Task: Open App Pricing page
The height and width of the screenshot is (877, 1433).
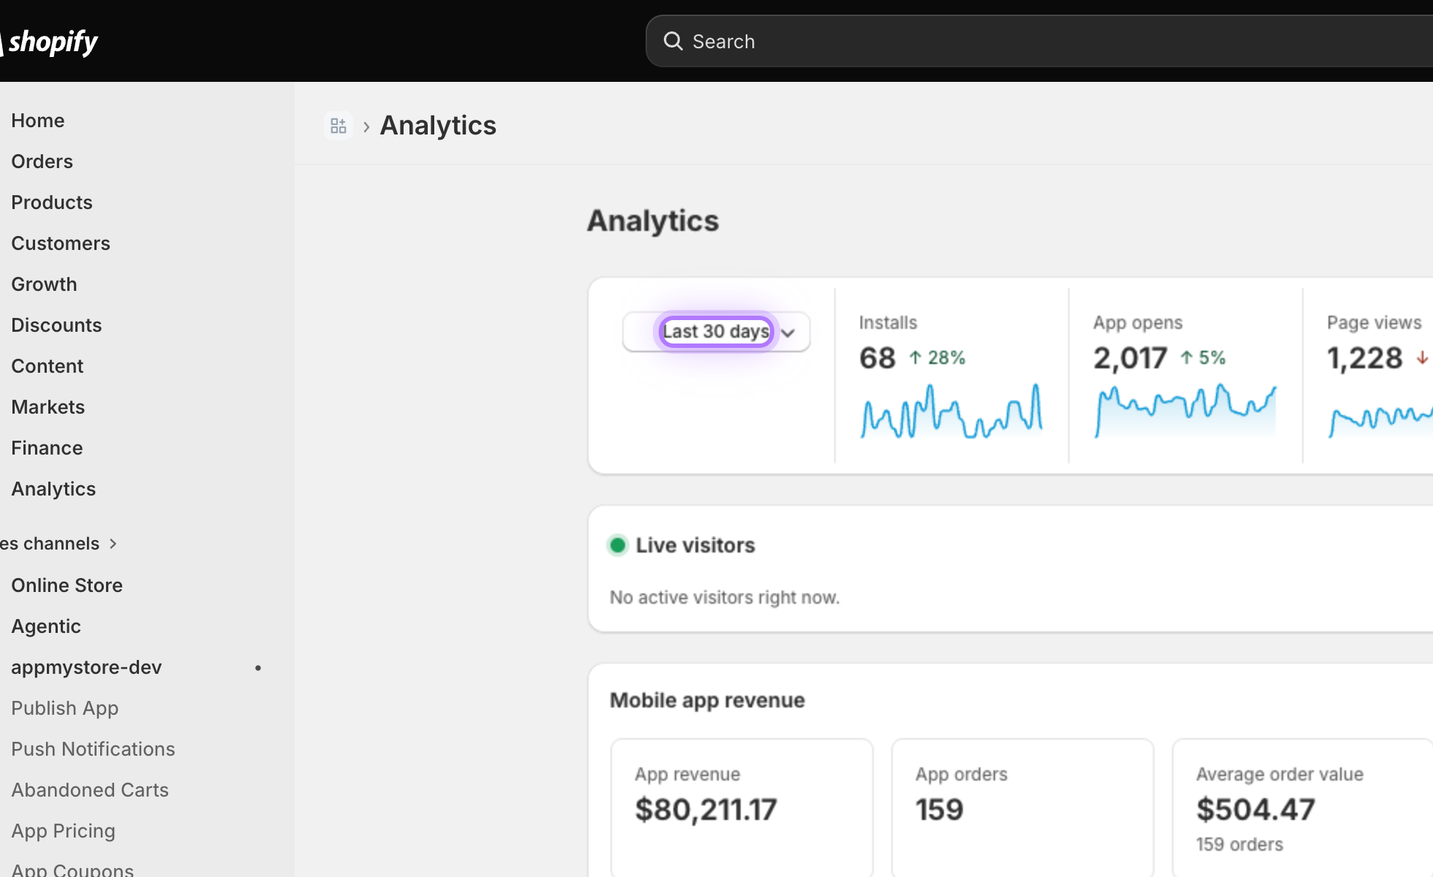Action: [64, 831]
